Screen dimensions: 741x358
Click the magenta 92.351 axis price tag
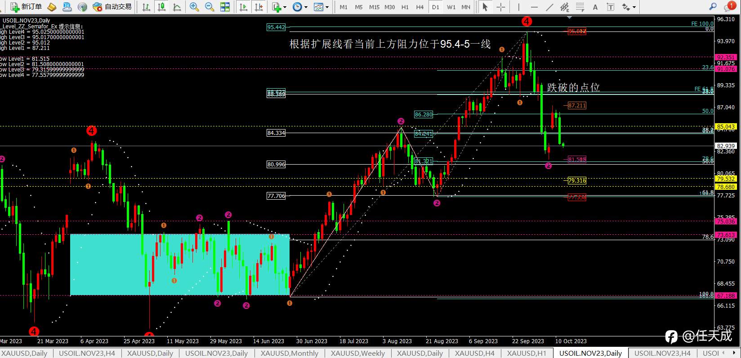pyautogui.click(x=726, y=57)
